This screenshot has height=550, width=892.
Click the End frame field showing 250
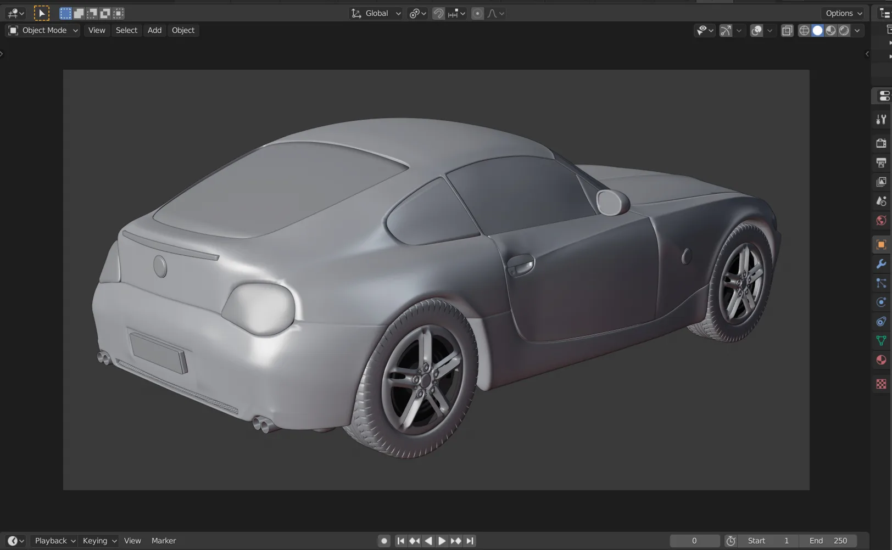pyautogui.click(x=828, y=541)
